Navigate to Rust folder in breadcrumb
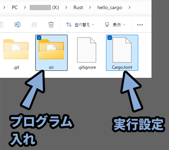Screen dimensions: 169x150 coord(78,8)
